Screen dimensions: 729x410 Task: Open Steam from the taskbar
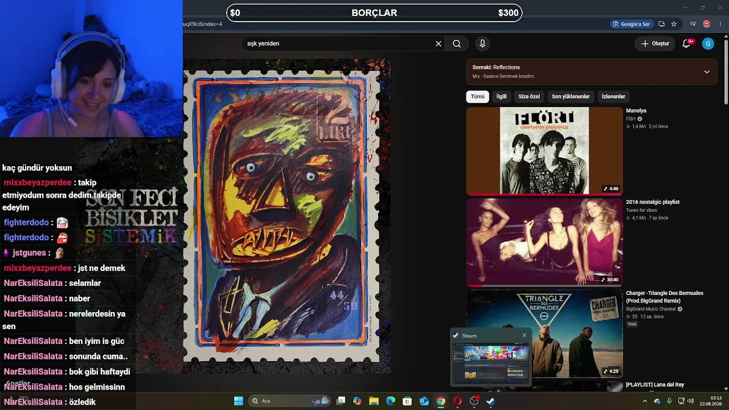click(490, 401)
